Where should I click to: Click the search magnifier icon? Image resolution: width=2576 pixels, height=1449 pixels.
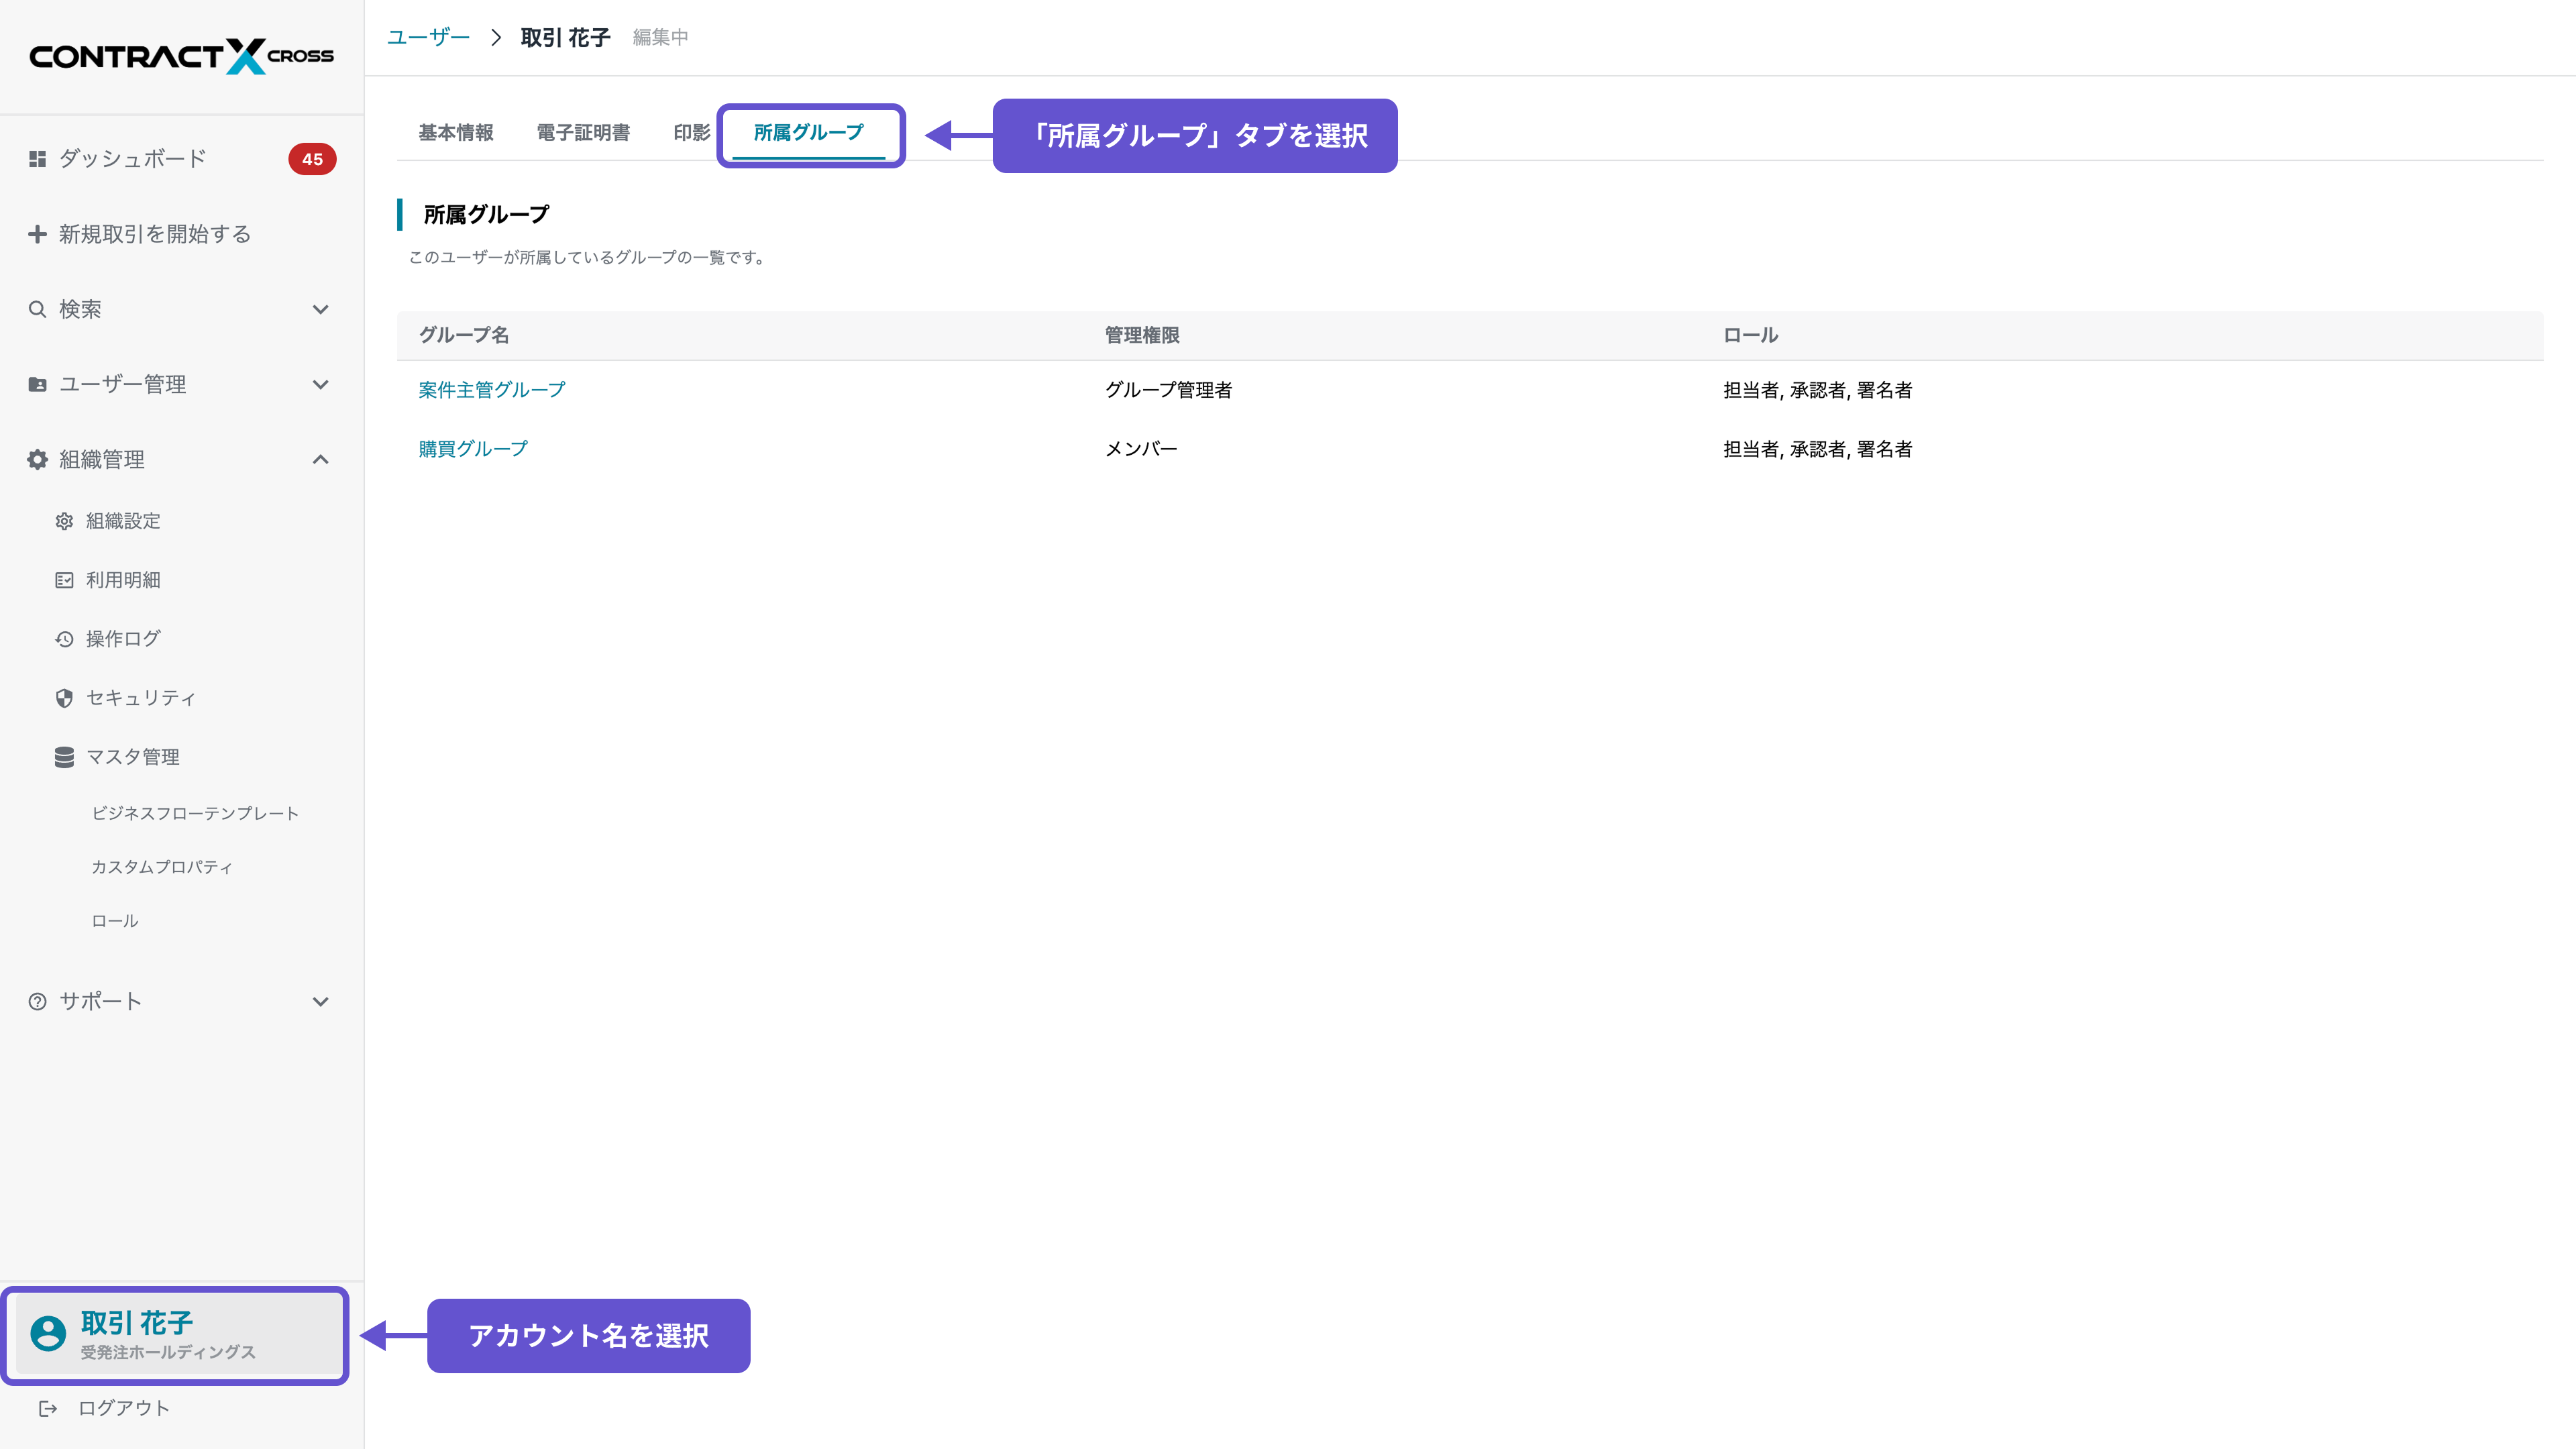pyautogui.click(x=37, y=309)
